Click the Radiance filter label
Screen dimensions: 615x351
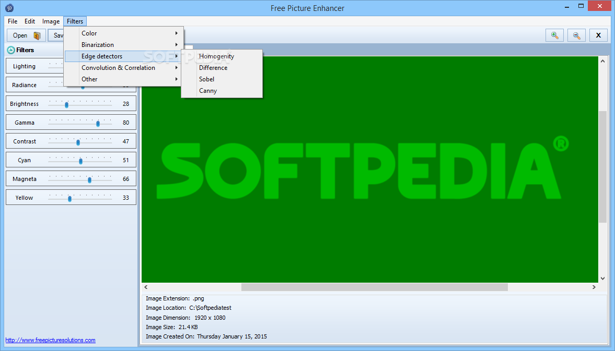(24, 85)
